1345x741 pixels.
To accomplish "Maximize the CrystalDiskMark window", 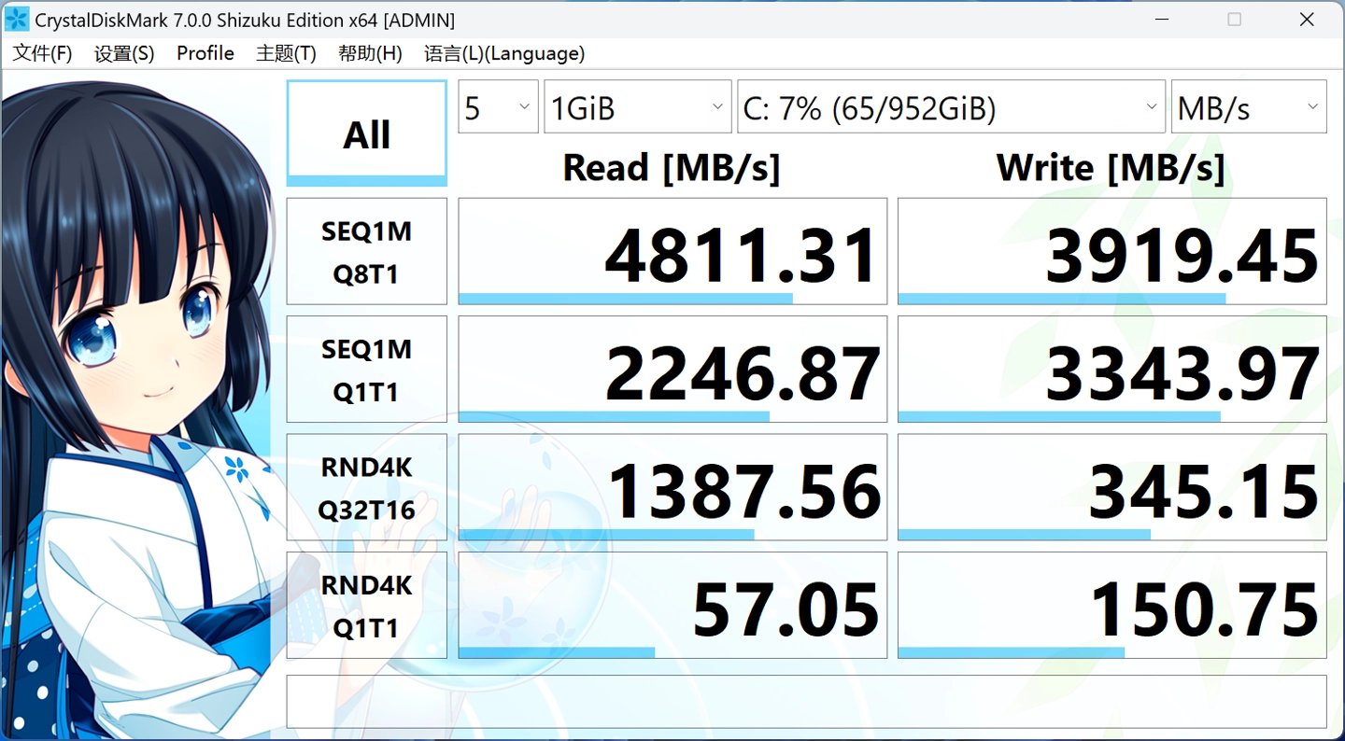I will [x=1234, y=19].
